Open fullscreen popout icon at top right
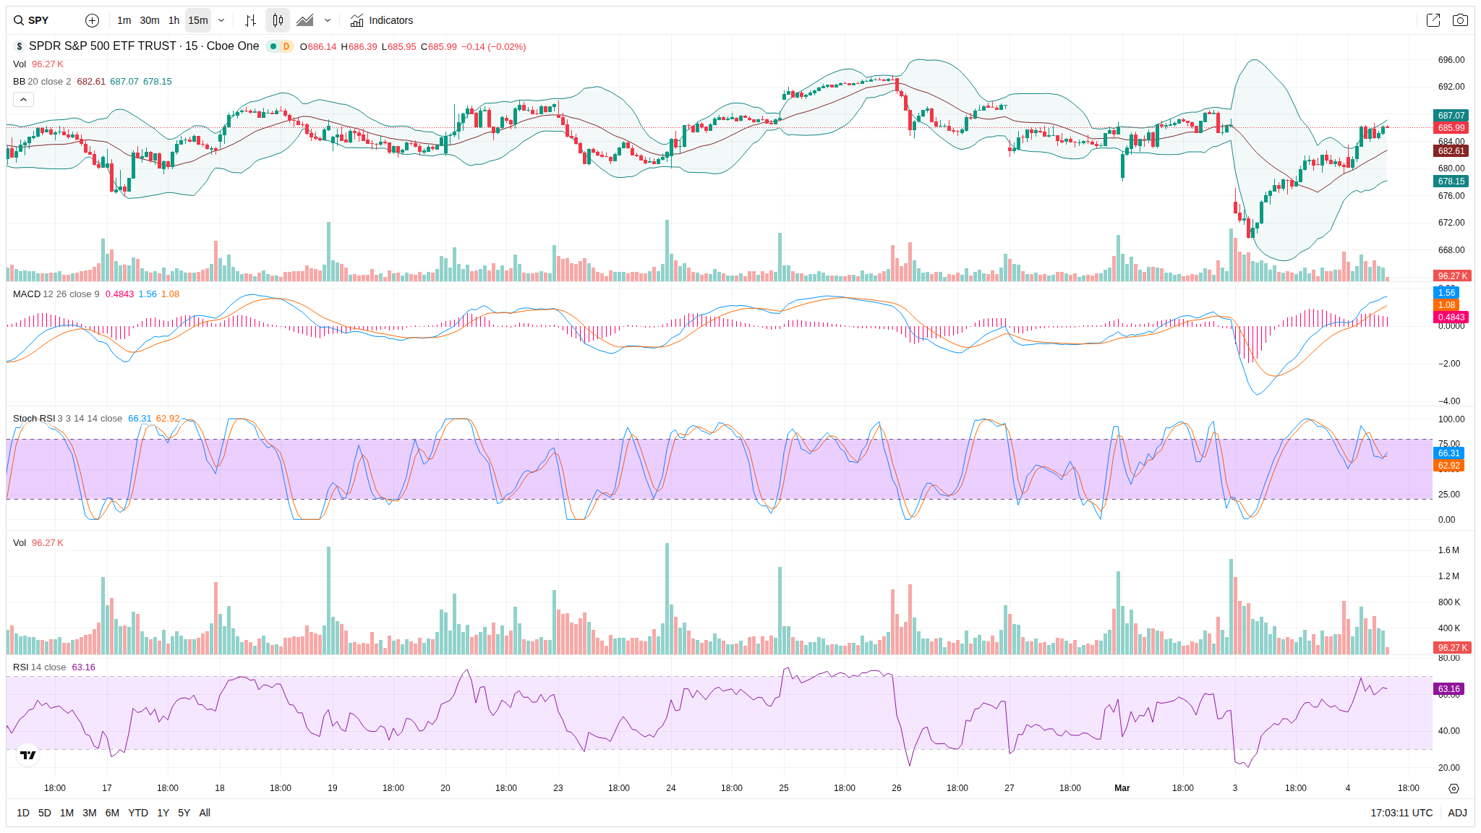This screenshot has width=1481, height=833. click(1433, 20)
